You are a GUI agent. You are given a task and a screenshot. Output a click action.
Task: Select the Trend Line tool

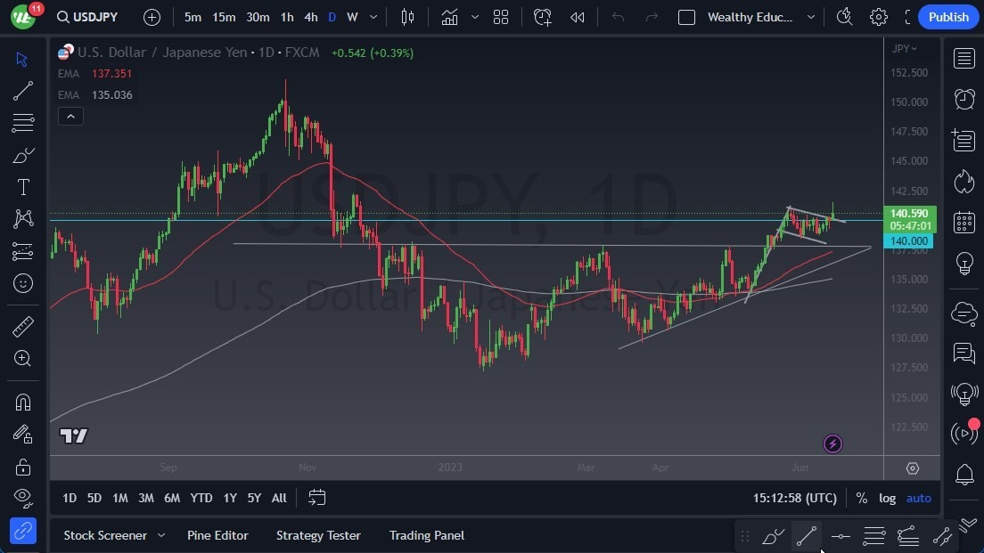(x=23, y=91)
